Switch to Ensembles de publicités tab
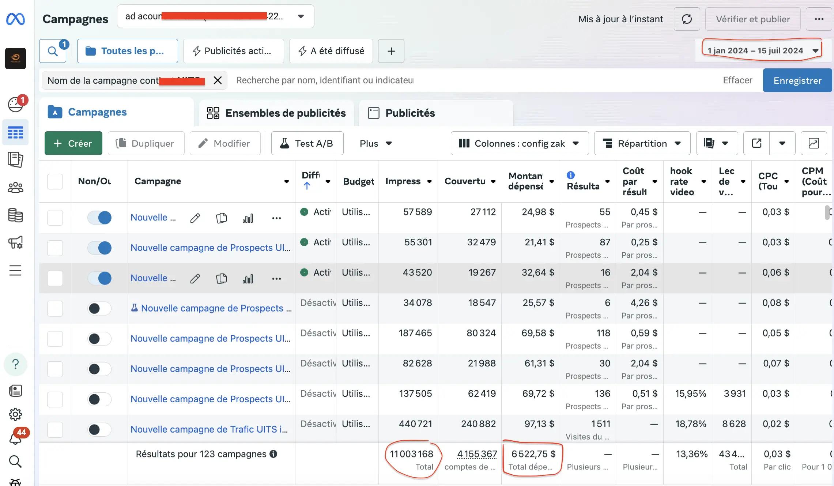 (276, 113)
